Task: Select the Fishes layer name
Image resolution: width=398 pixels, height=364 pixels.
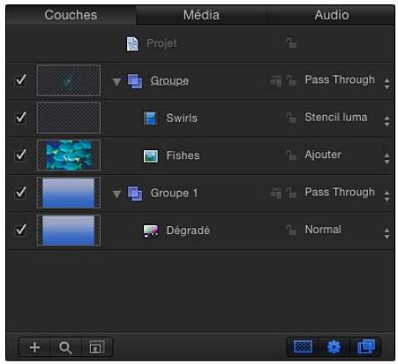Action: (183, 155)
